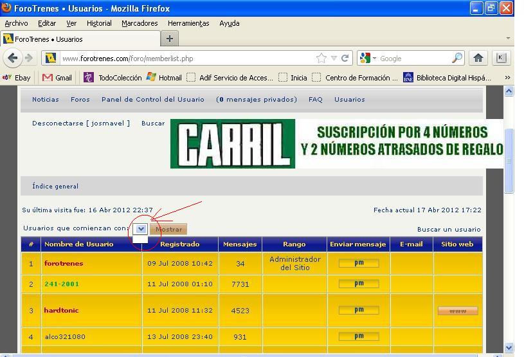Expand the 'Usuarios que comienzan con' dropdown
524x357 pixels.
tap(140, 229)
